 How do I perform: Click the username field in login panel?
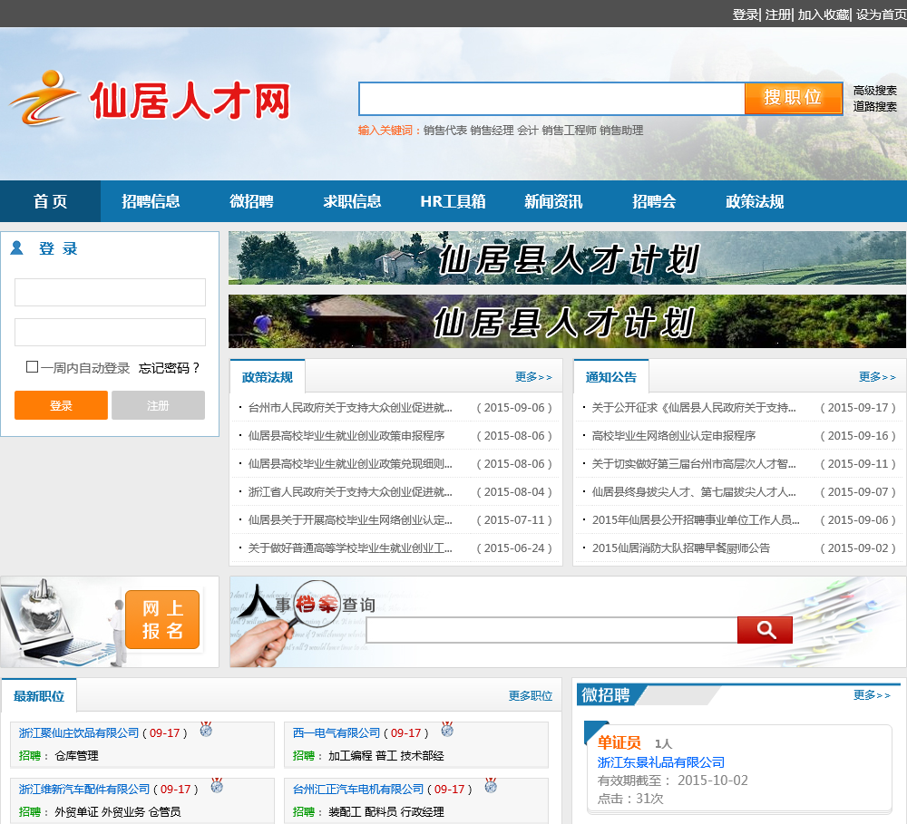tap(110, 292)
